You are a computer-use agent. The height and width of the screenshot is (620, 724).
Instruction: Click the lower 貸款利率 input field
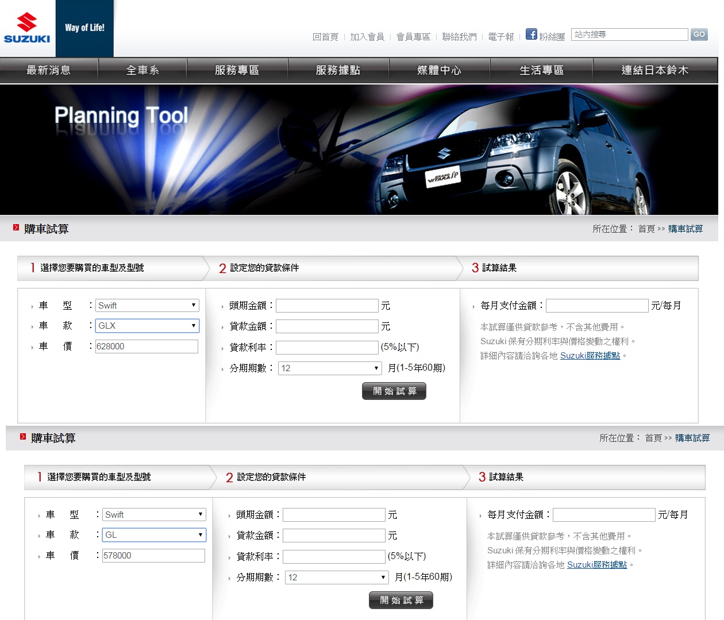(334, 556)
